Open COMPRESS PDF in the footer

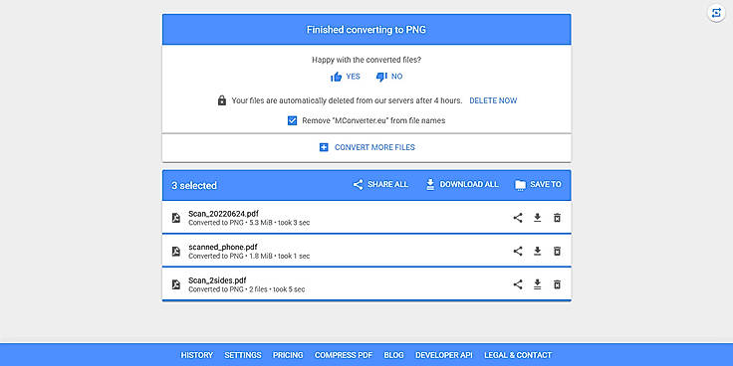[x=344, y=355]
